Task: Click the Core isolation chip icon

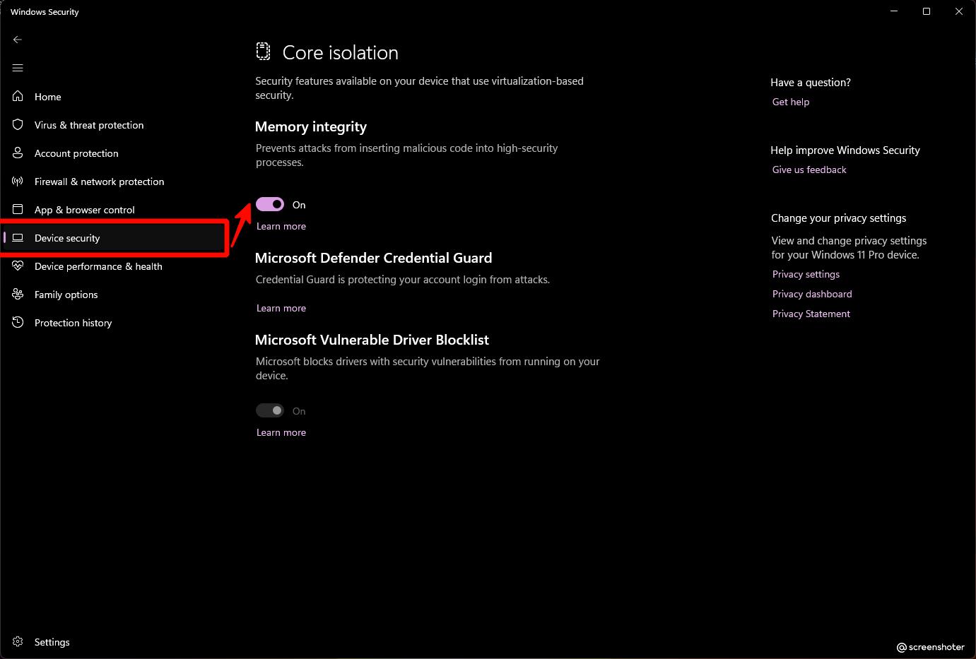Action: tap(263, 52)
